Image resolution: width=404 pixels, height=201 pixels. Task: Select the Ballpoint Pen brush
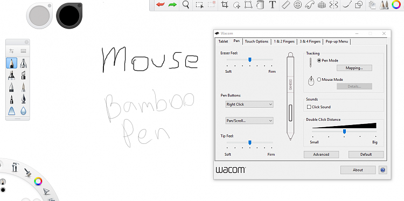12,87
